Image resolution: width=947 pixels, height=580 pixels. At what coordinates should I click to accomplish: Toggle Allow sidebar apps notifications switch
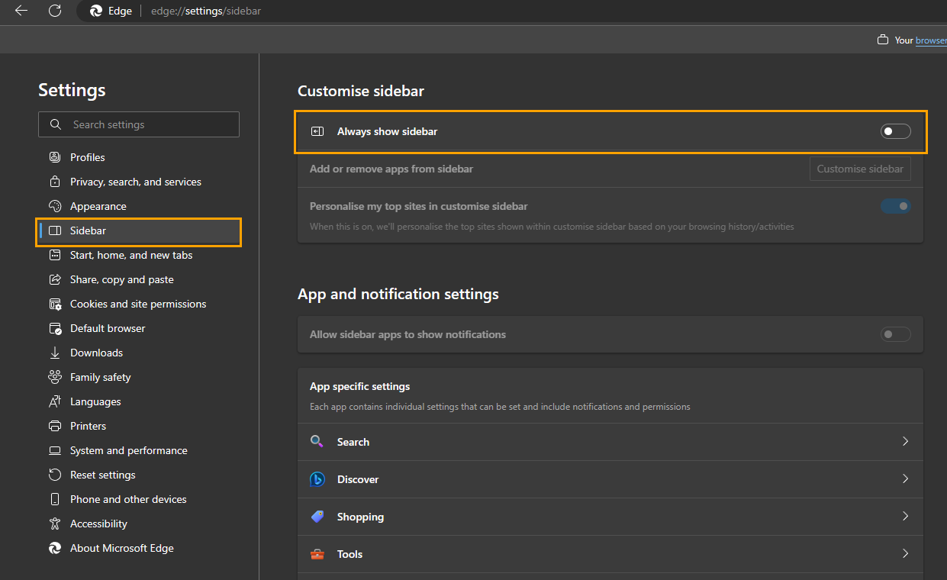(896, 334)
